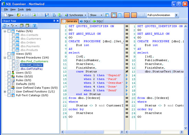The width and height of the screenshot is (189, 135).
Task: Check the Users (0/2) checkbox
Action: [x=9, y=73]
